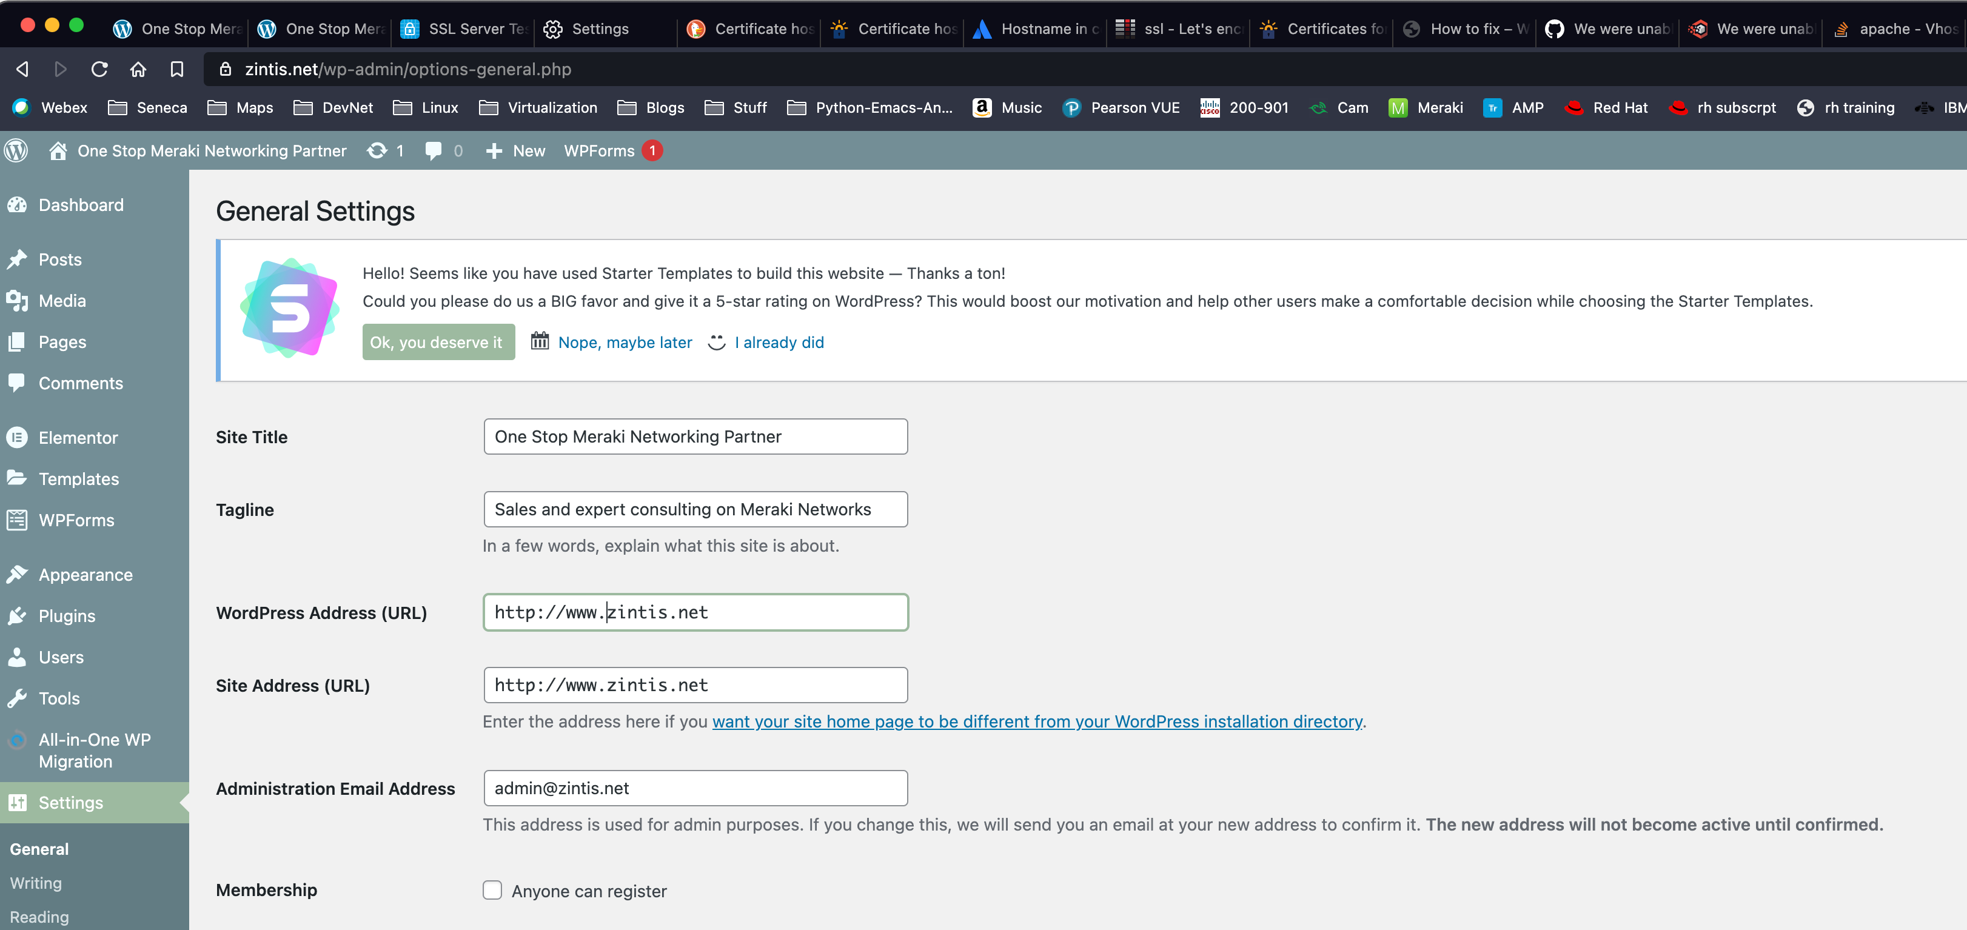This screenshot has height=930, width=1967.
Task: Click the I already did link
Action: tap(779, 341)
